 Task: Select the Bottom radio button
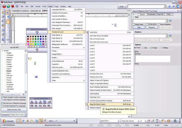tap(162, 48)
